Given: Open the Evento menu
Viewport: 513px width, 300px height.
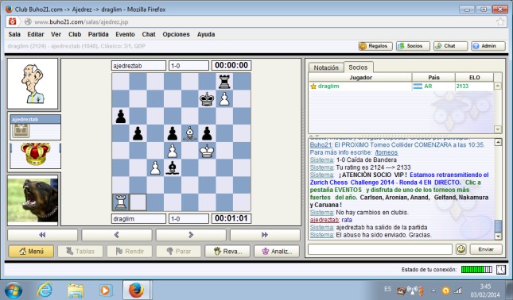Looking at the screenshot, I should 125,34.
